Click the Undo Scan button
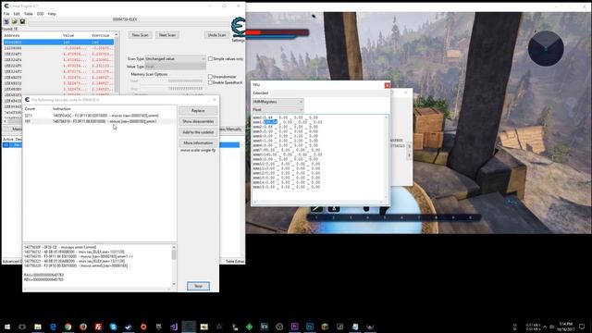Image resolution: width=592 pixels, height=333 pixels. click(x=216, y=35)
